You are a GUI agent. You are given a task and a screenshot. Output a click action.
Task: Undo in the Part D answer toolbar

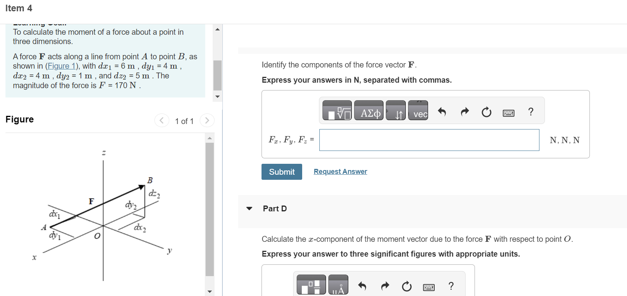click(x=362, y=286)
